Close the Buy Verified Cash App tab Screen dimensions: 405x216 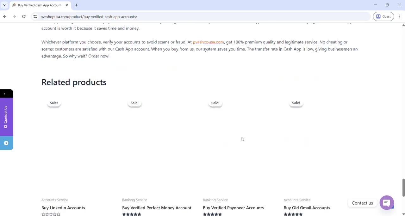tap(67, 5)
